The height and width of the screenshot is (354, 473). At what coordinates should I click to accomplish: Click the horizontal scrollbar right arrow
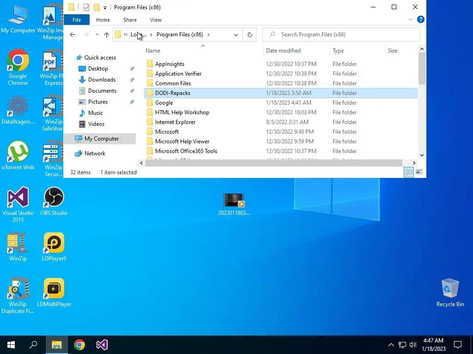pyautogui.click(x=414, y=163)
